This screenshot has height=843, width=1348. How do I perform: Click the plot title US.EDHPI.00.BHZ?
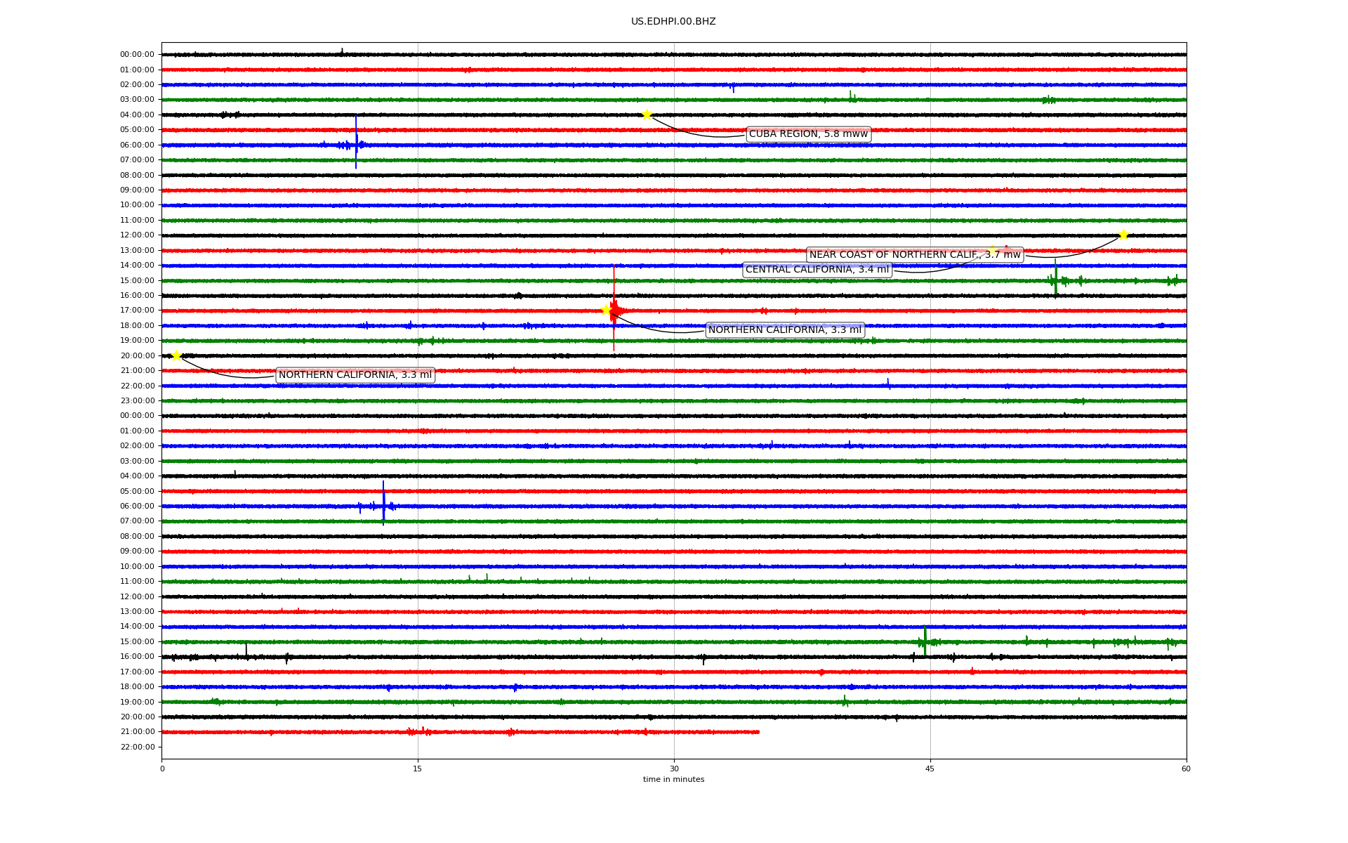(673, 22)
